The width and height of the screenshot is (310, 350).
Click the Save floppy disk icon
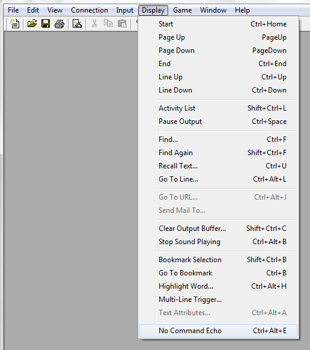point(46,23)
